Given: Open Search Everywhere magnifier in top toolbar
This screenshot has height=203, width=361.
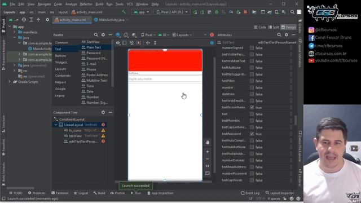Looking at the screenshot, I should click(292, 12).
